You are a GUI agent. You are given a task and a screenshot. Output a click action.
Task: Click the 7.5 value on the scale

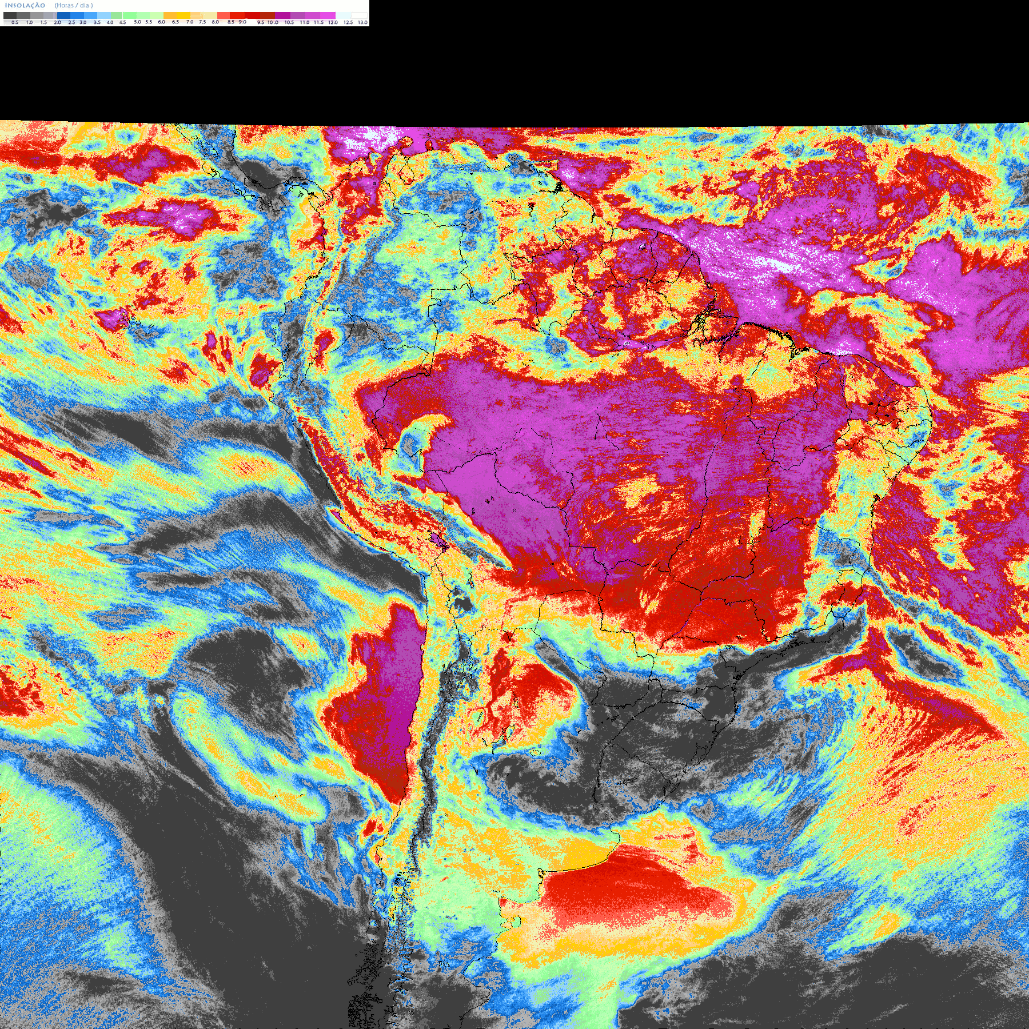pyautogui.click(x=202, y=22)
